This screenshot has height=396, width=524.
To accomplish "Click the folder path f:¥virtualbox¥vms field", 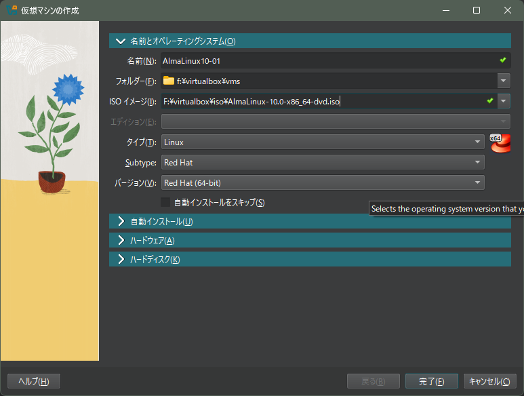I will click(x=329, y=81).
